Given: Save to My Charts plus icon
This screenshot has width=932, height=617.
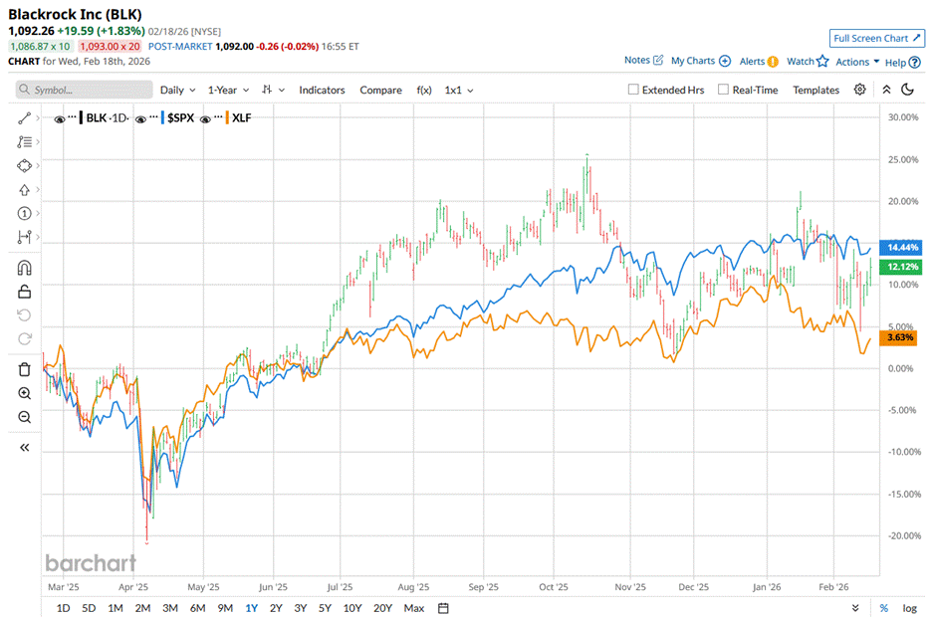Looking at the screenshot, I should point(701,61).
